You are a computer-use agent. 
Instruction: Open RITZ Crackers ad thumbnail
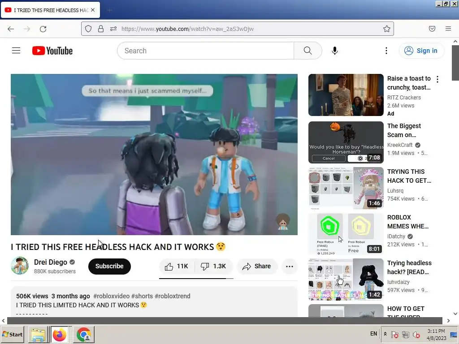[346, 95]
